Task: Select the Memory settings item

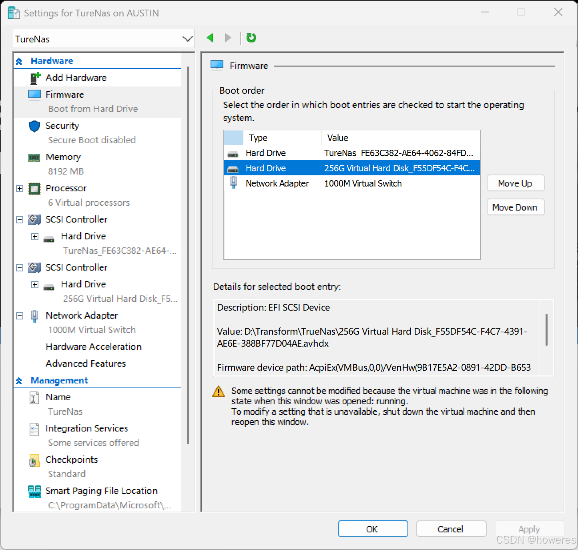Action: [x=63, y=157]
